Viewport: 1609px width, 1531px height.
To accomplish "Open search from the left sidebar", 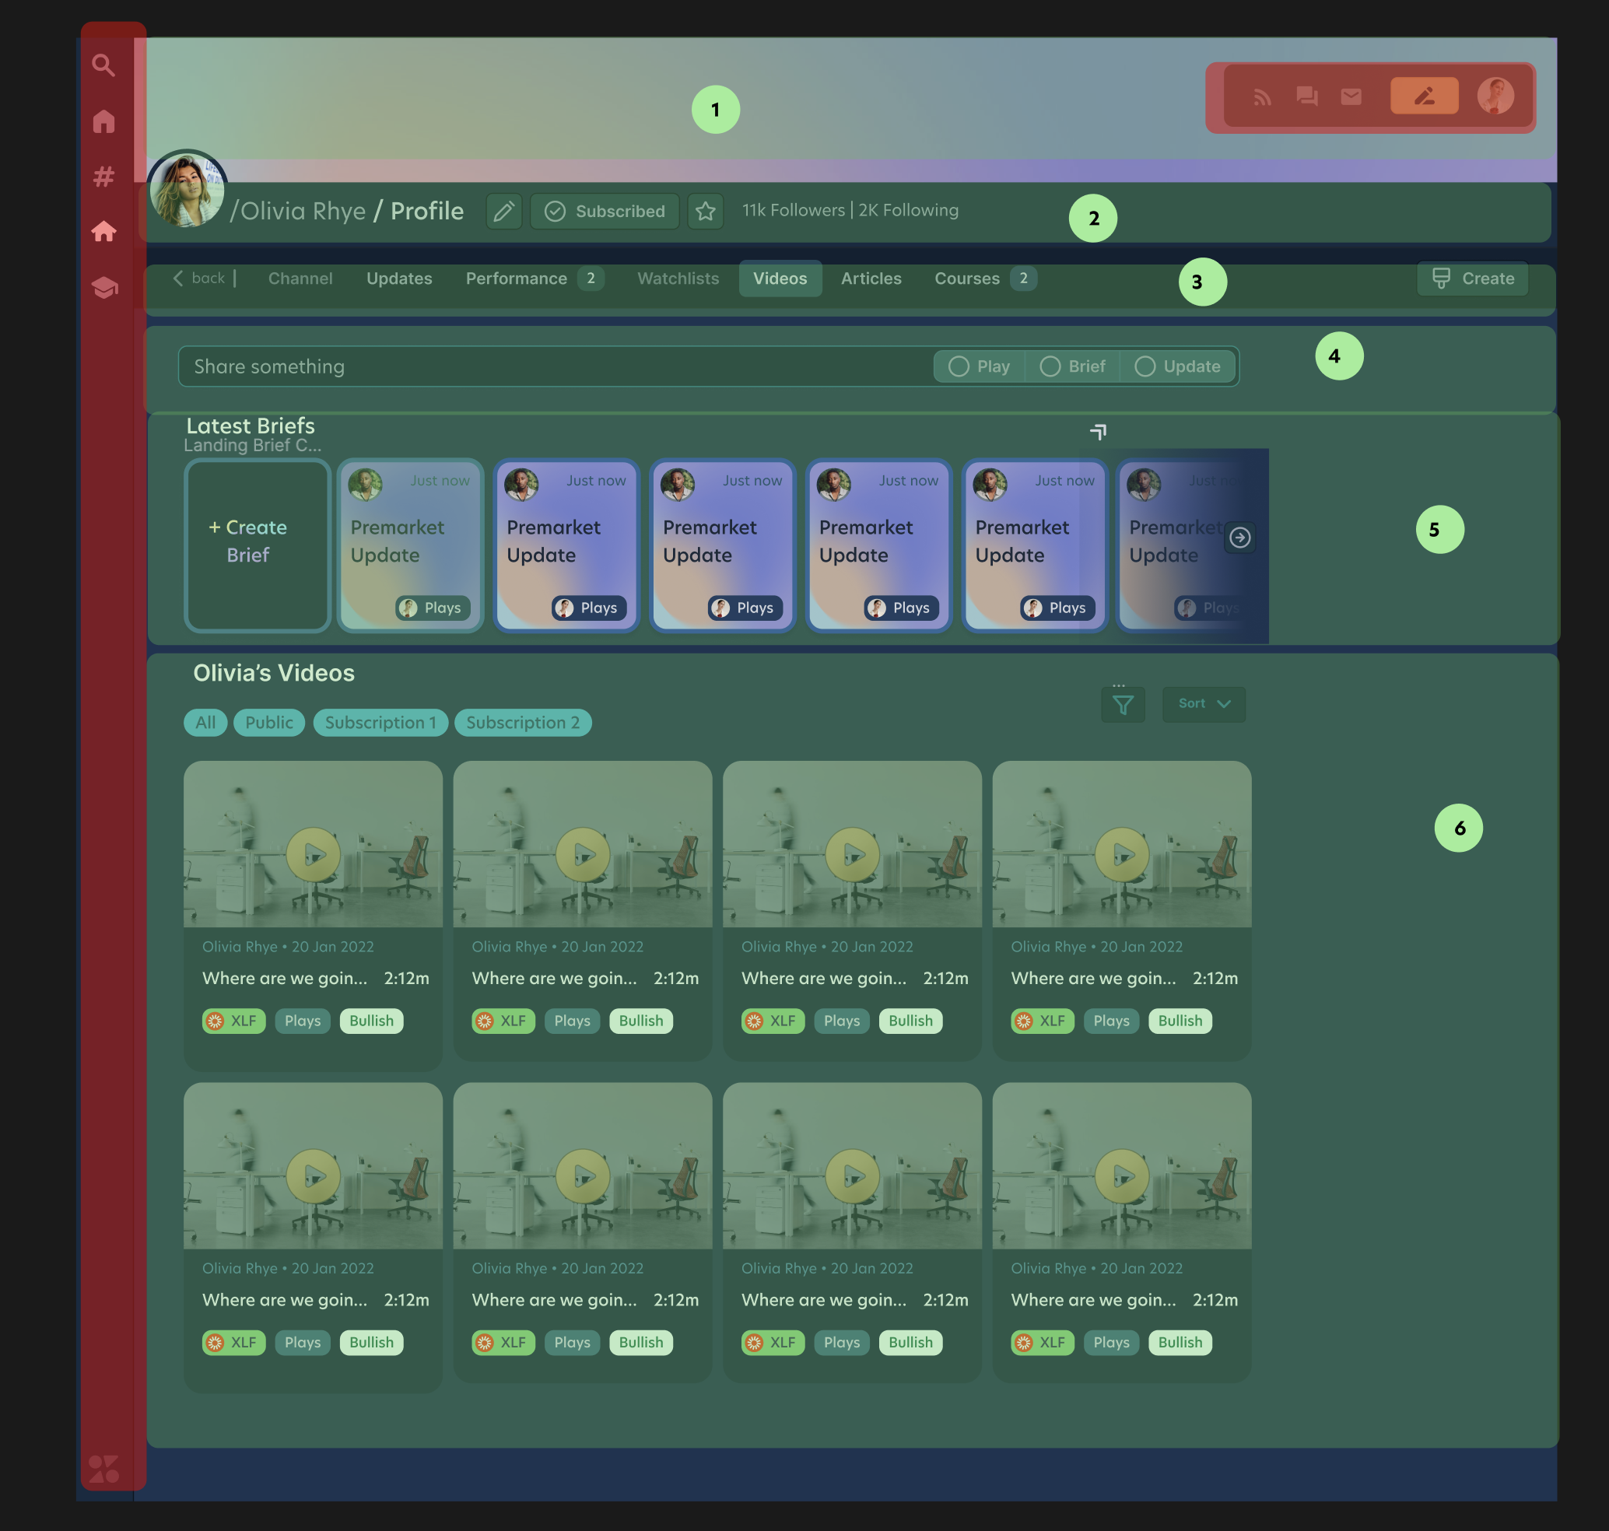I will coord(103,65).
